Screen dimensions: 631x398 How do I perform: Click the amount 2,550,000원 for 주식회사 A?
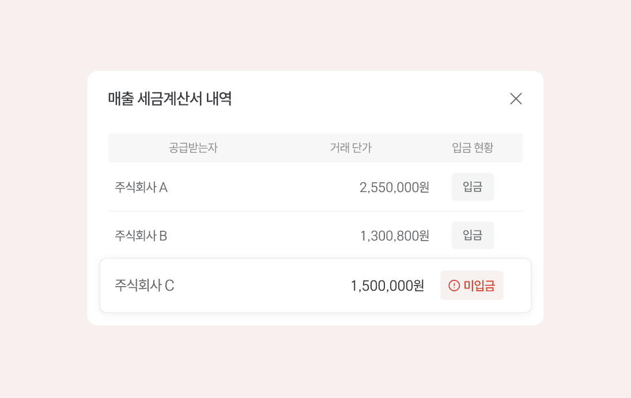point(395,186)
